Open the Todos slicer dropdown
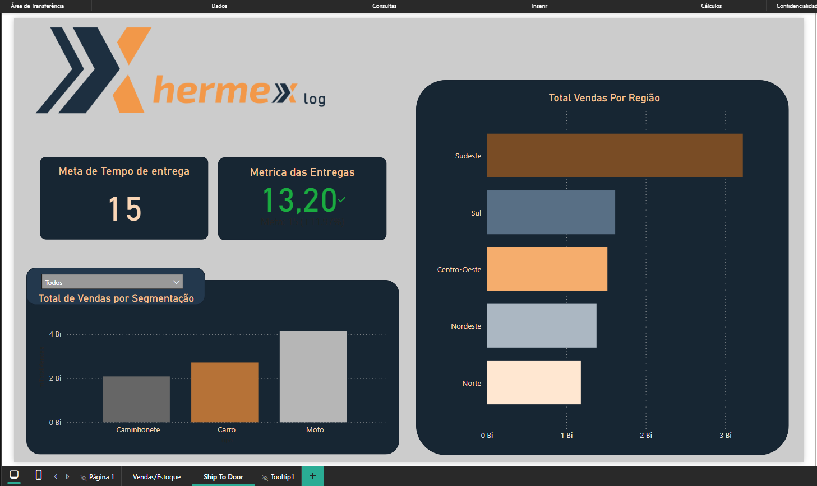817x486 pixels. tap(112, 282)
